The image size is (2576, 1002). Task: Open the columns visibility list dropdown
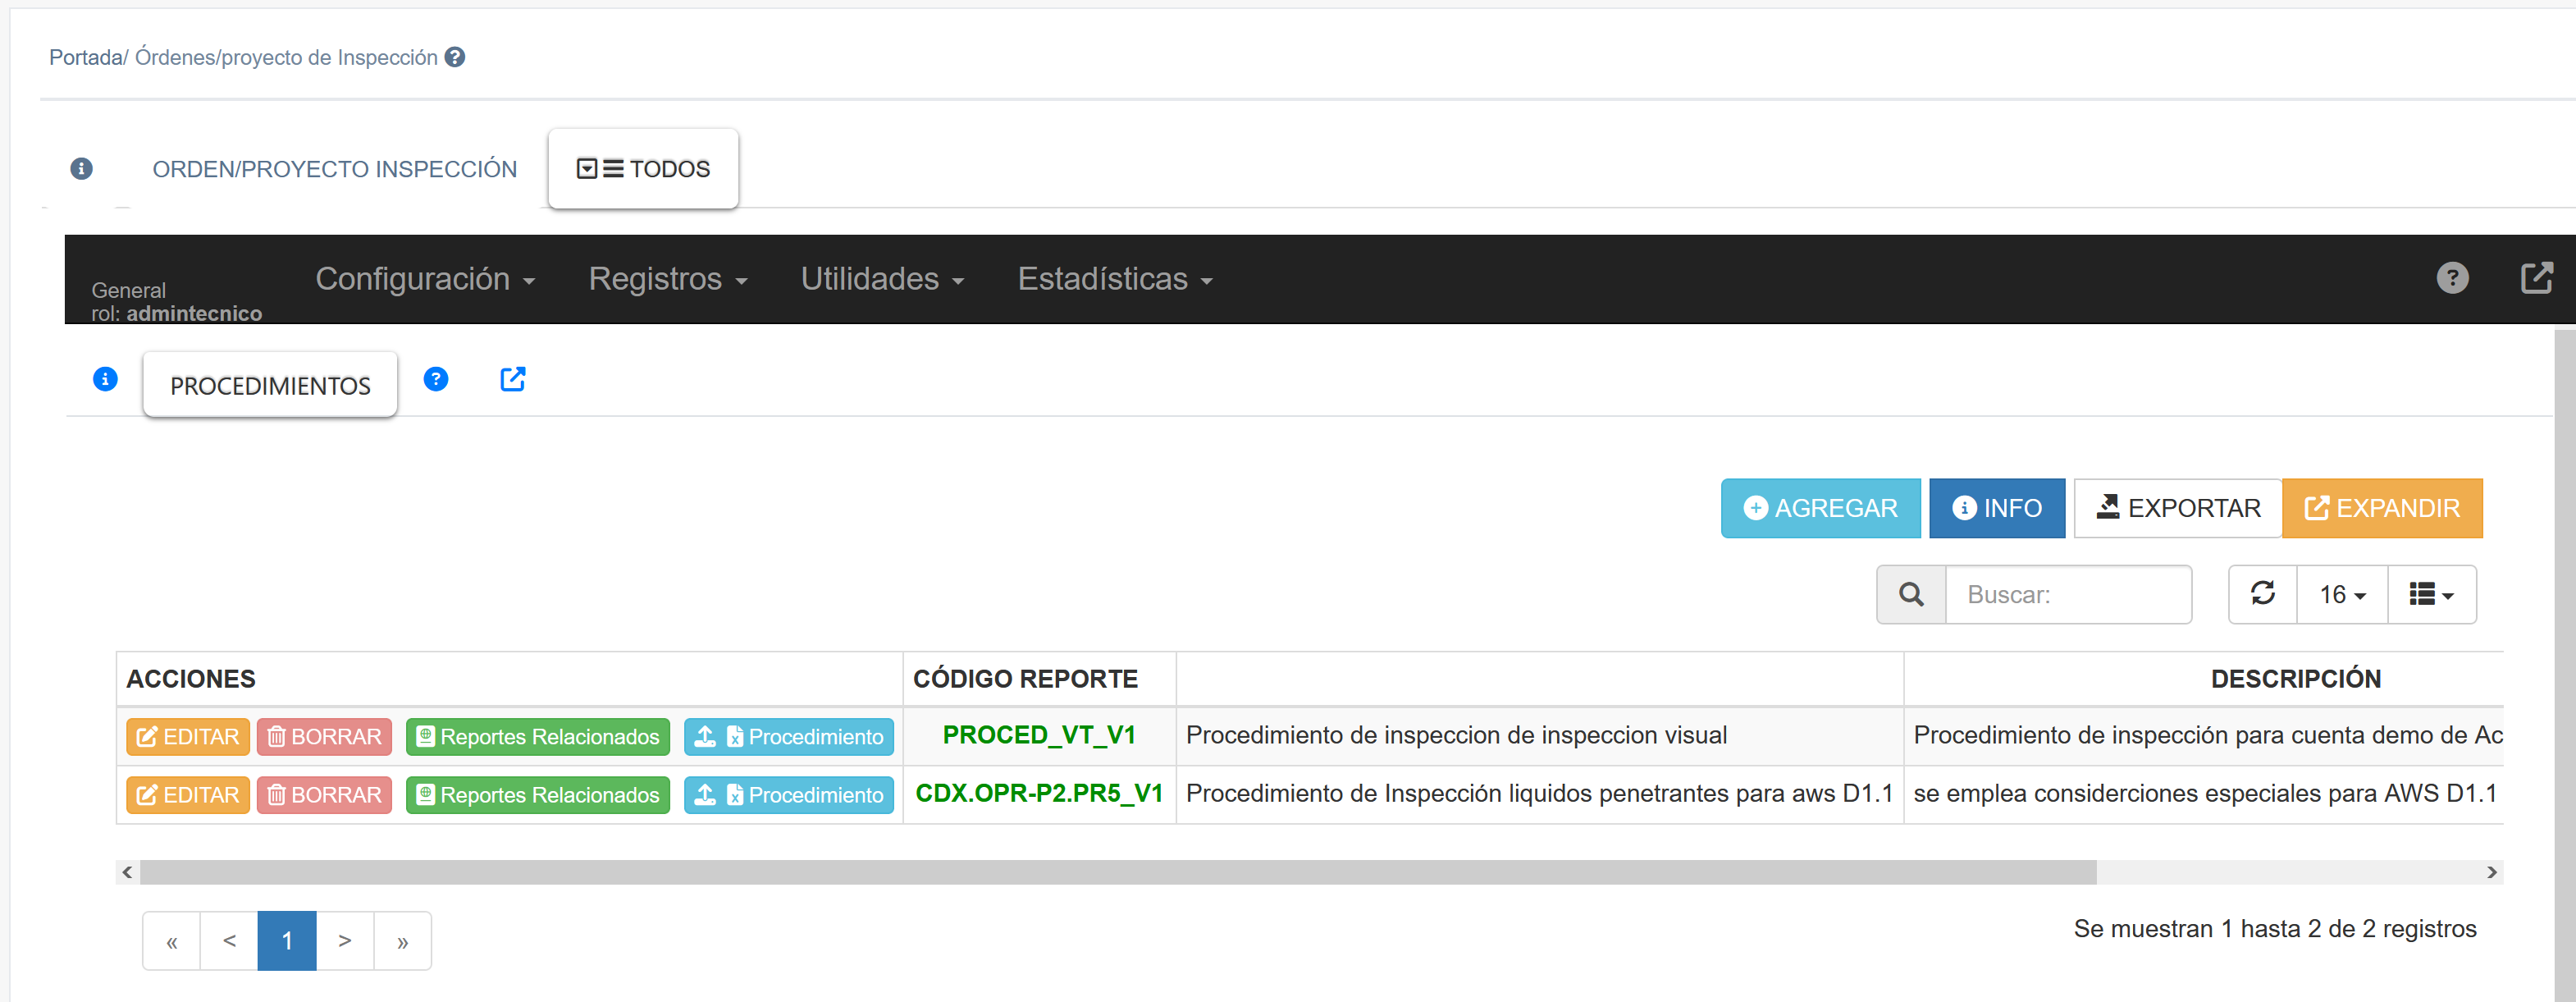(2431, 594)
